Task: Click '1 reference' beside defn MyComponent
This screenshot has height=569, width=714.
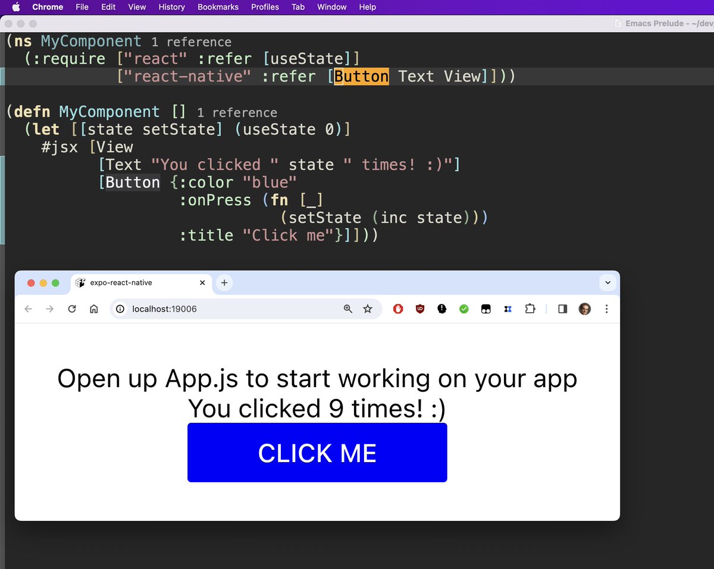Action: tap(237, 113)
